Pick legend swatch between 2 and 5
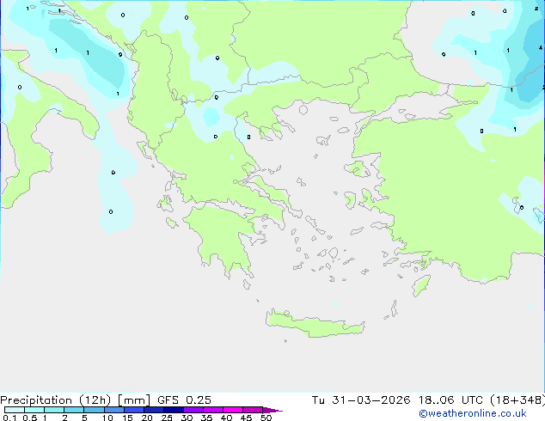The width and height of the screenshot is (545, 421). pos(74,410)
